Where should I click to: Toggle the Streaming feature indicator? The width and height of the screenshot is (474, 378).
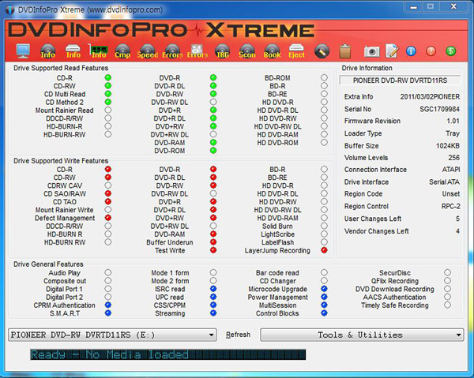[x=213, y=313]
